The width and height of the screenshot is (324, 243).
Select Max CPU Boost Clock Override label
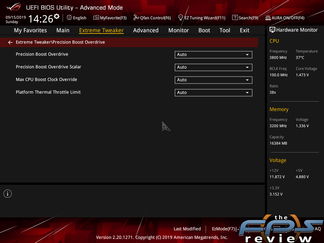tap(47, 79)
